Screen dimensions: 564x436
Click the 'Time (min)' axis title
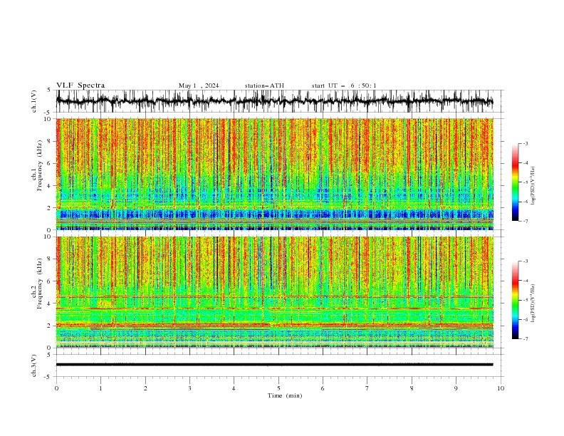(x=285, y=395)
